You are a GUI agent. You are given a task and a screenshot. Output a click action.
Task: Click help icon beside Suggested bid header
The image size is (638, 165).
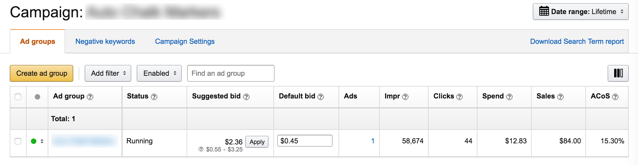[246, 97]
